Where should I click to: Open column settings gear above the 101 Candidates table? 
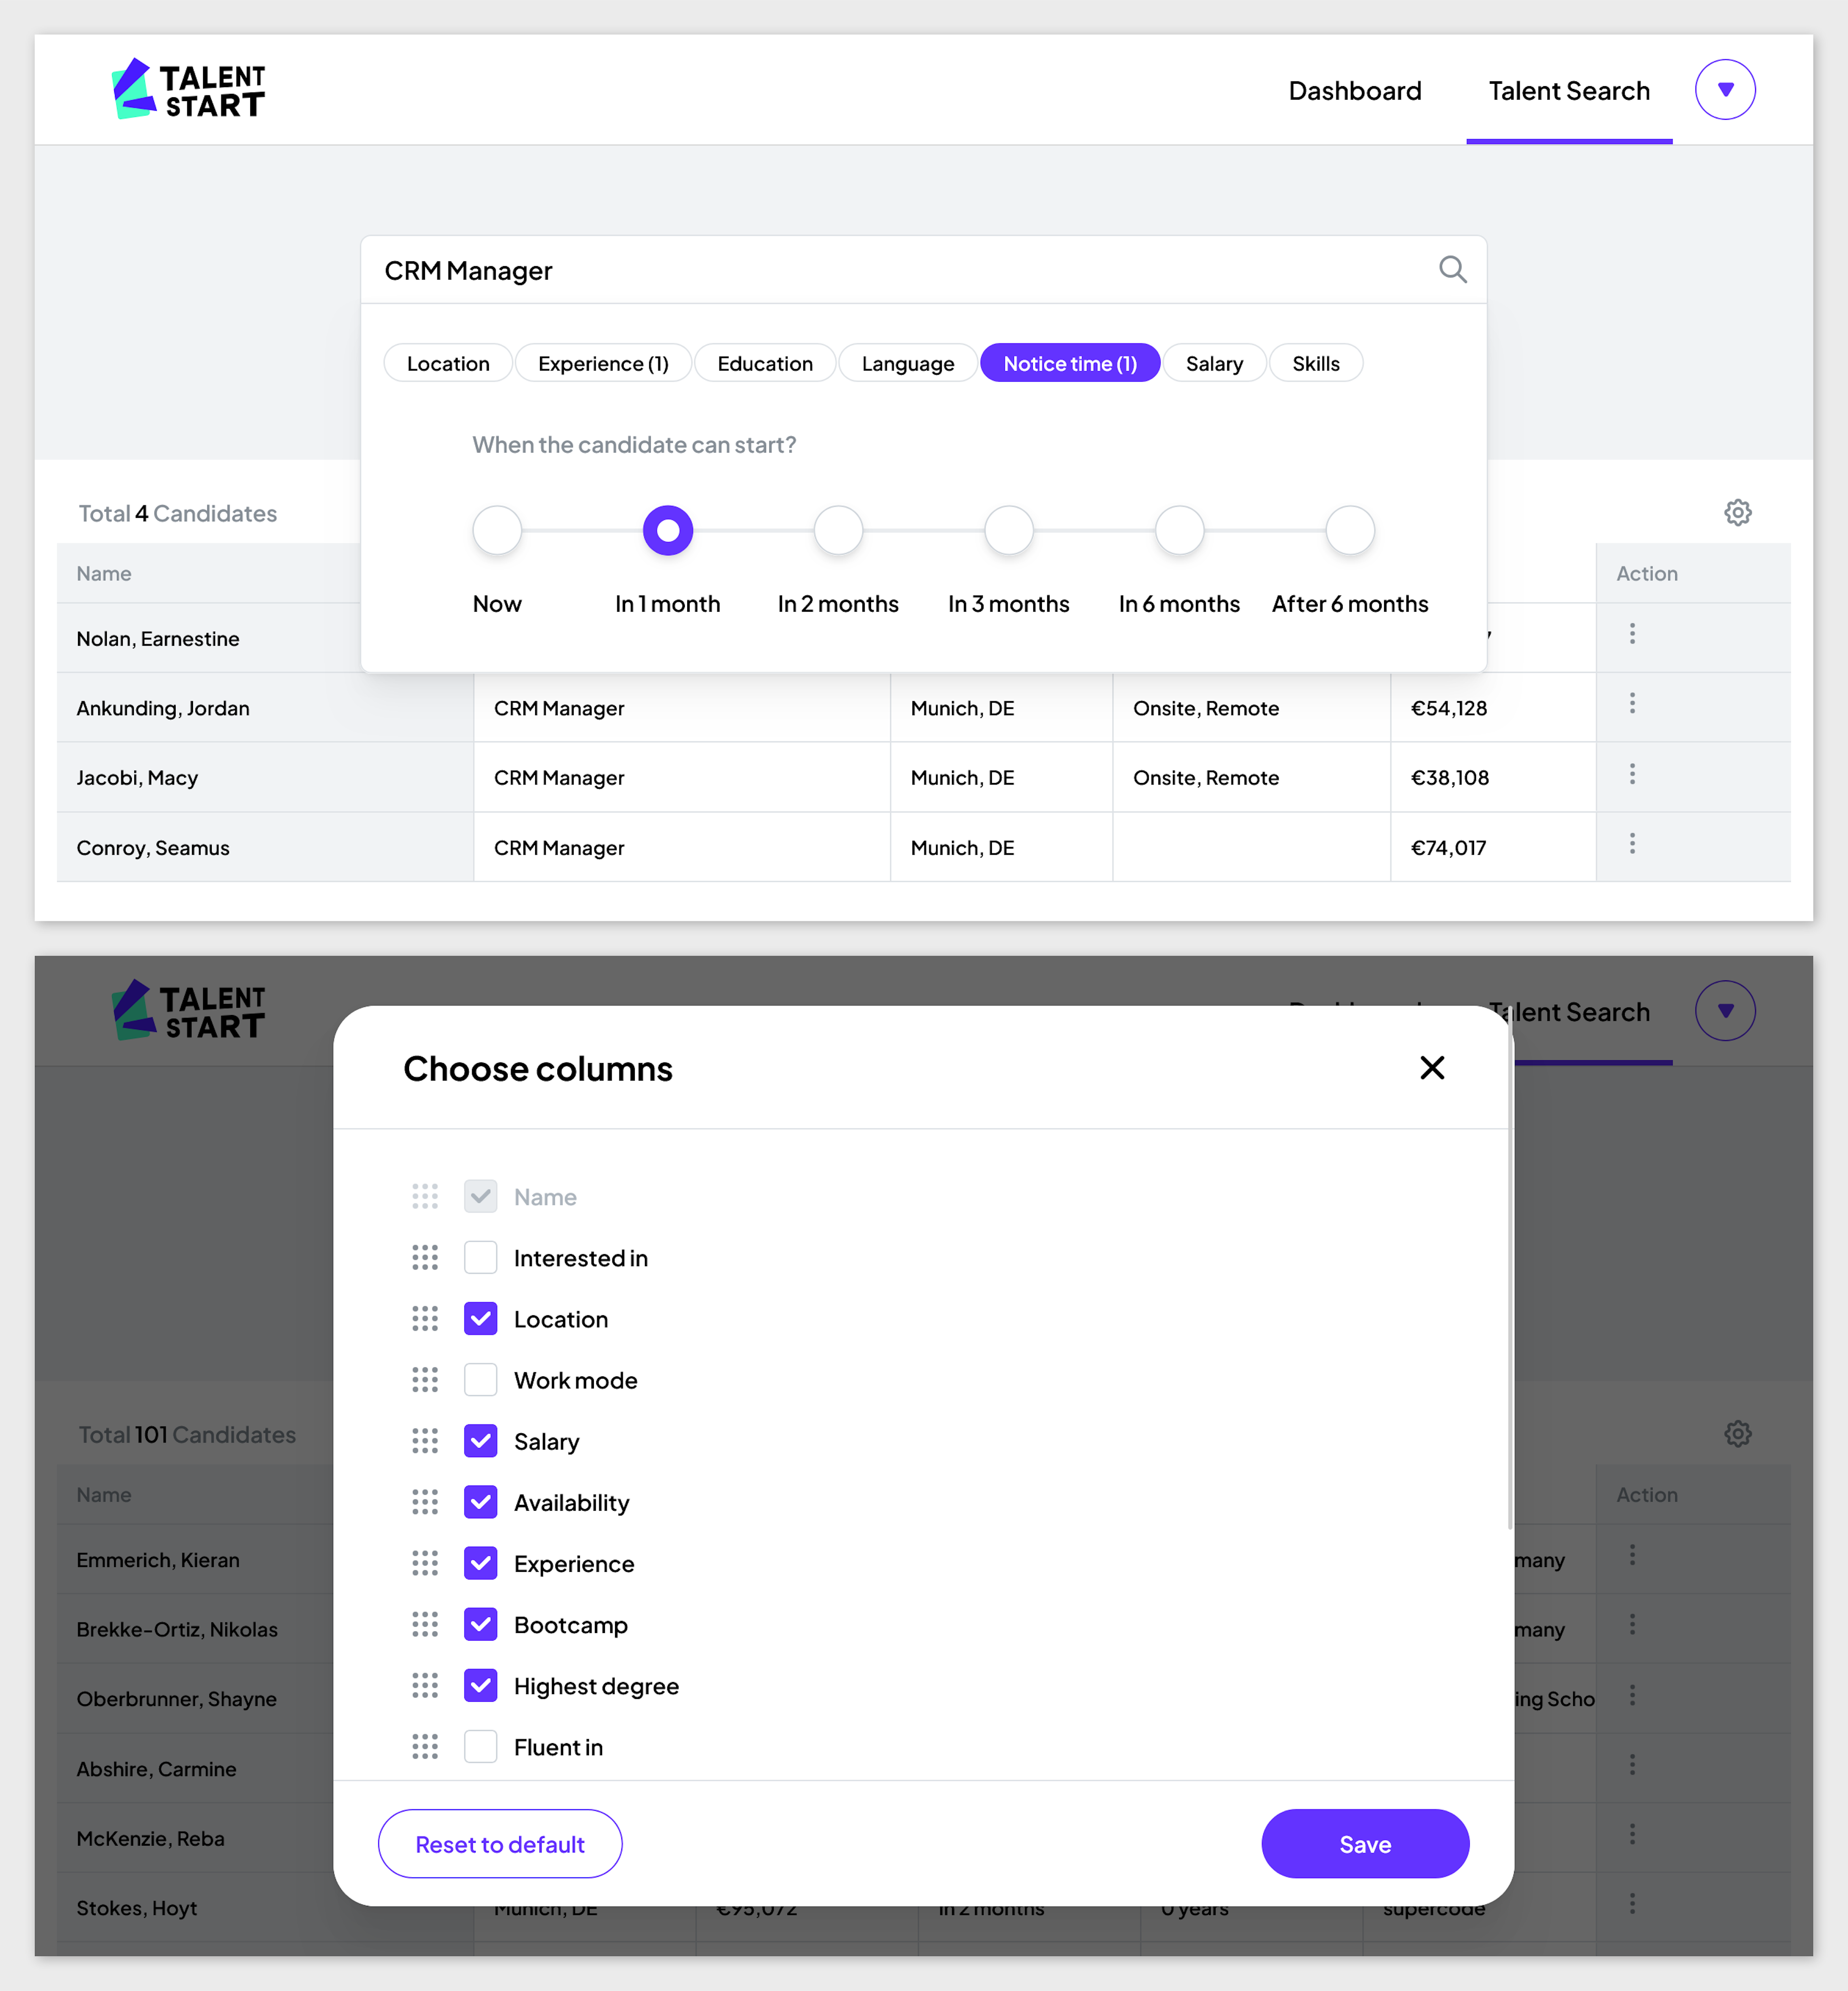click(x=1737, y=1433)
